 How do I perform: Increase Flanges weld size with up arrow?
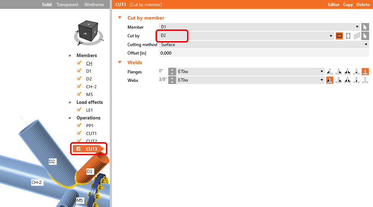172,70
